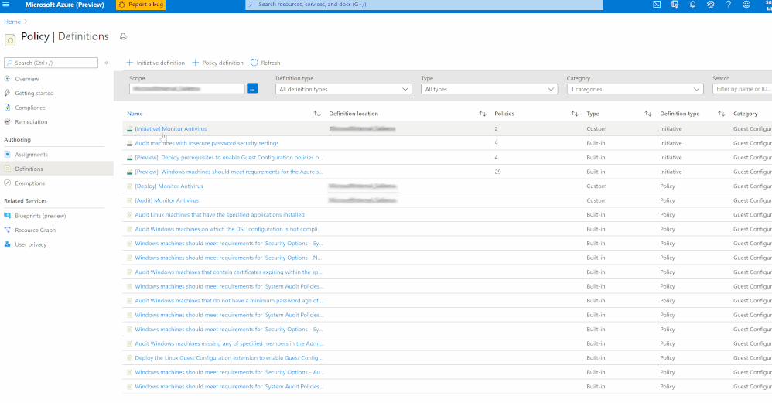772x403 pixels.
Task: Add a new Initiative definition
Action: pos(155,63)
